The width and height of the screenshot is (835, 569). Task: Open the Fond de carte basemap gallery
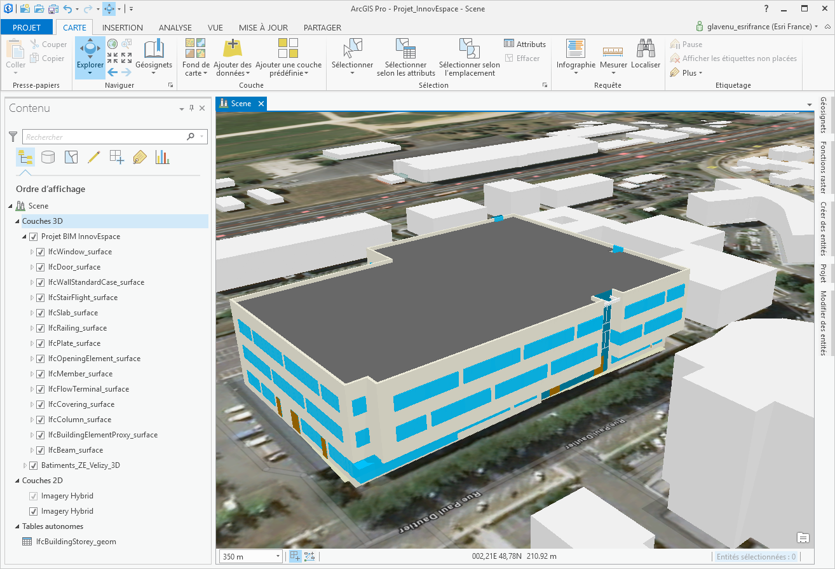click(196, 57)
